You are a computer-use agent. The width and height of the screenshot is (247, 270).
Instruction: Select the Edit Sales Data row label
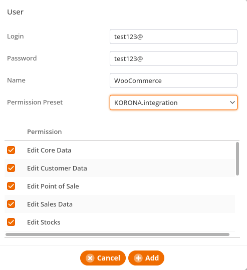(50, 204)
